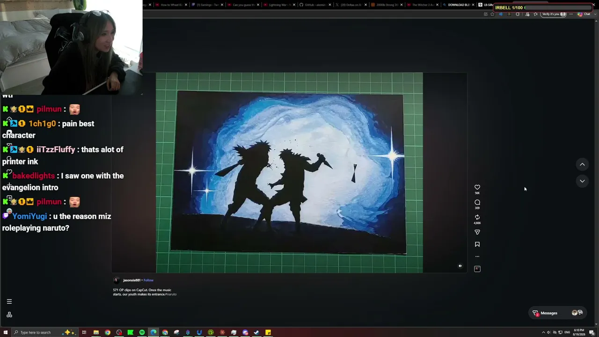Viewport: 599px width, 337px height.
Task: Switch to the Deltaa on X browser tab
Action: [x=351, y=5]
